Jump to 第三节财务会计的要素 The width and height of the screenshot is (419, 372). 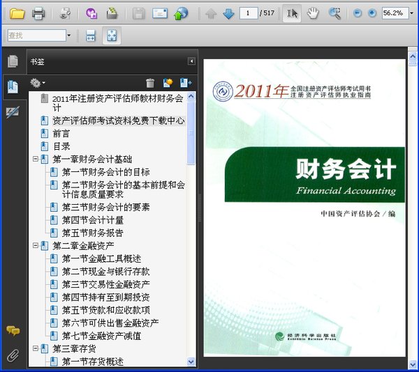(x=105, y=207)
